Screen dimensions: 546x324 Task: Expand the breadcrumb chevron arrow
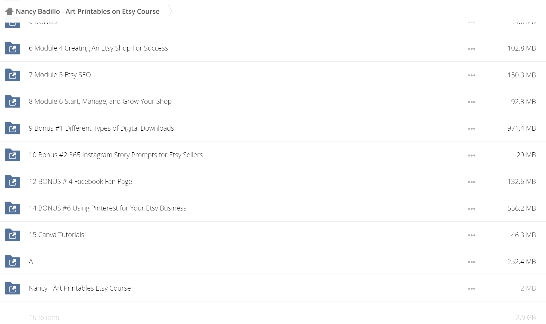170,11
